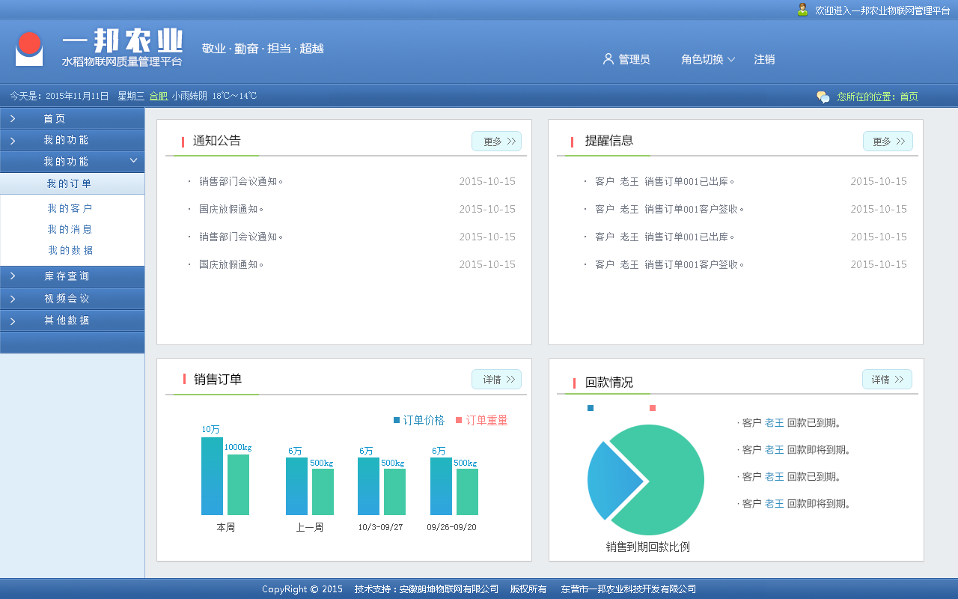Click 详情 in 销售订单 panel

click(496, 380)
